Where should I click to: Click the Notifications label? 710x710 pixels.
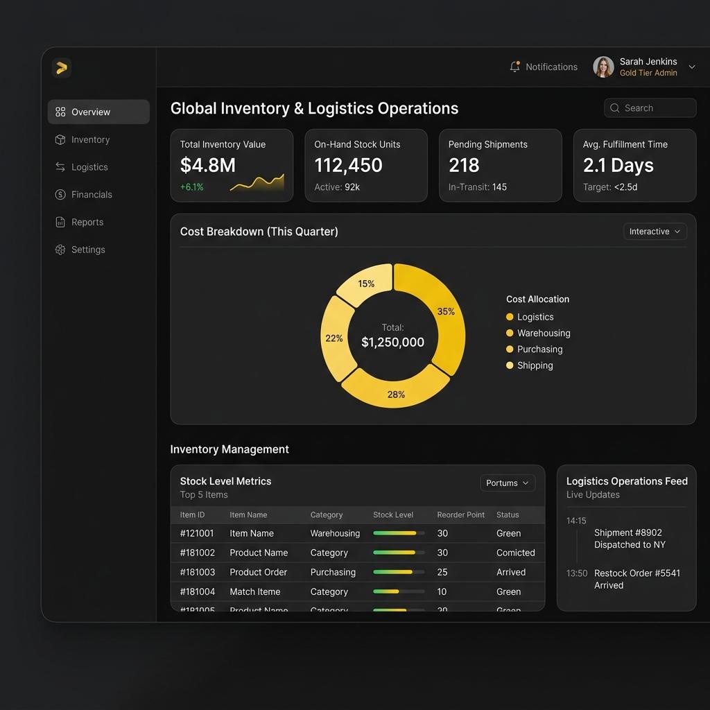(x=551, y=67)
